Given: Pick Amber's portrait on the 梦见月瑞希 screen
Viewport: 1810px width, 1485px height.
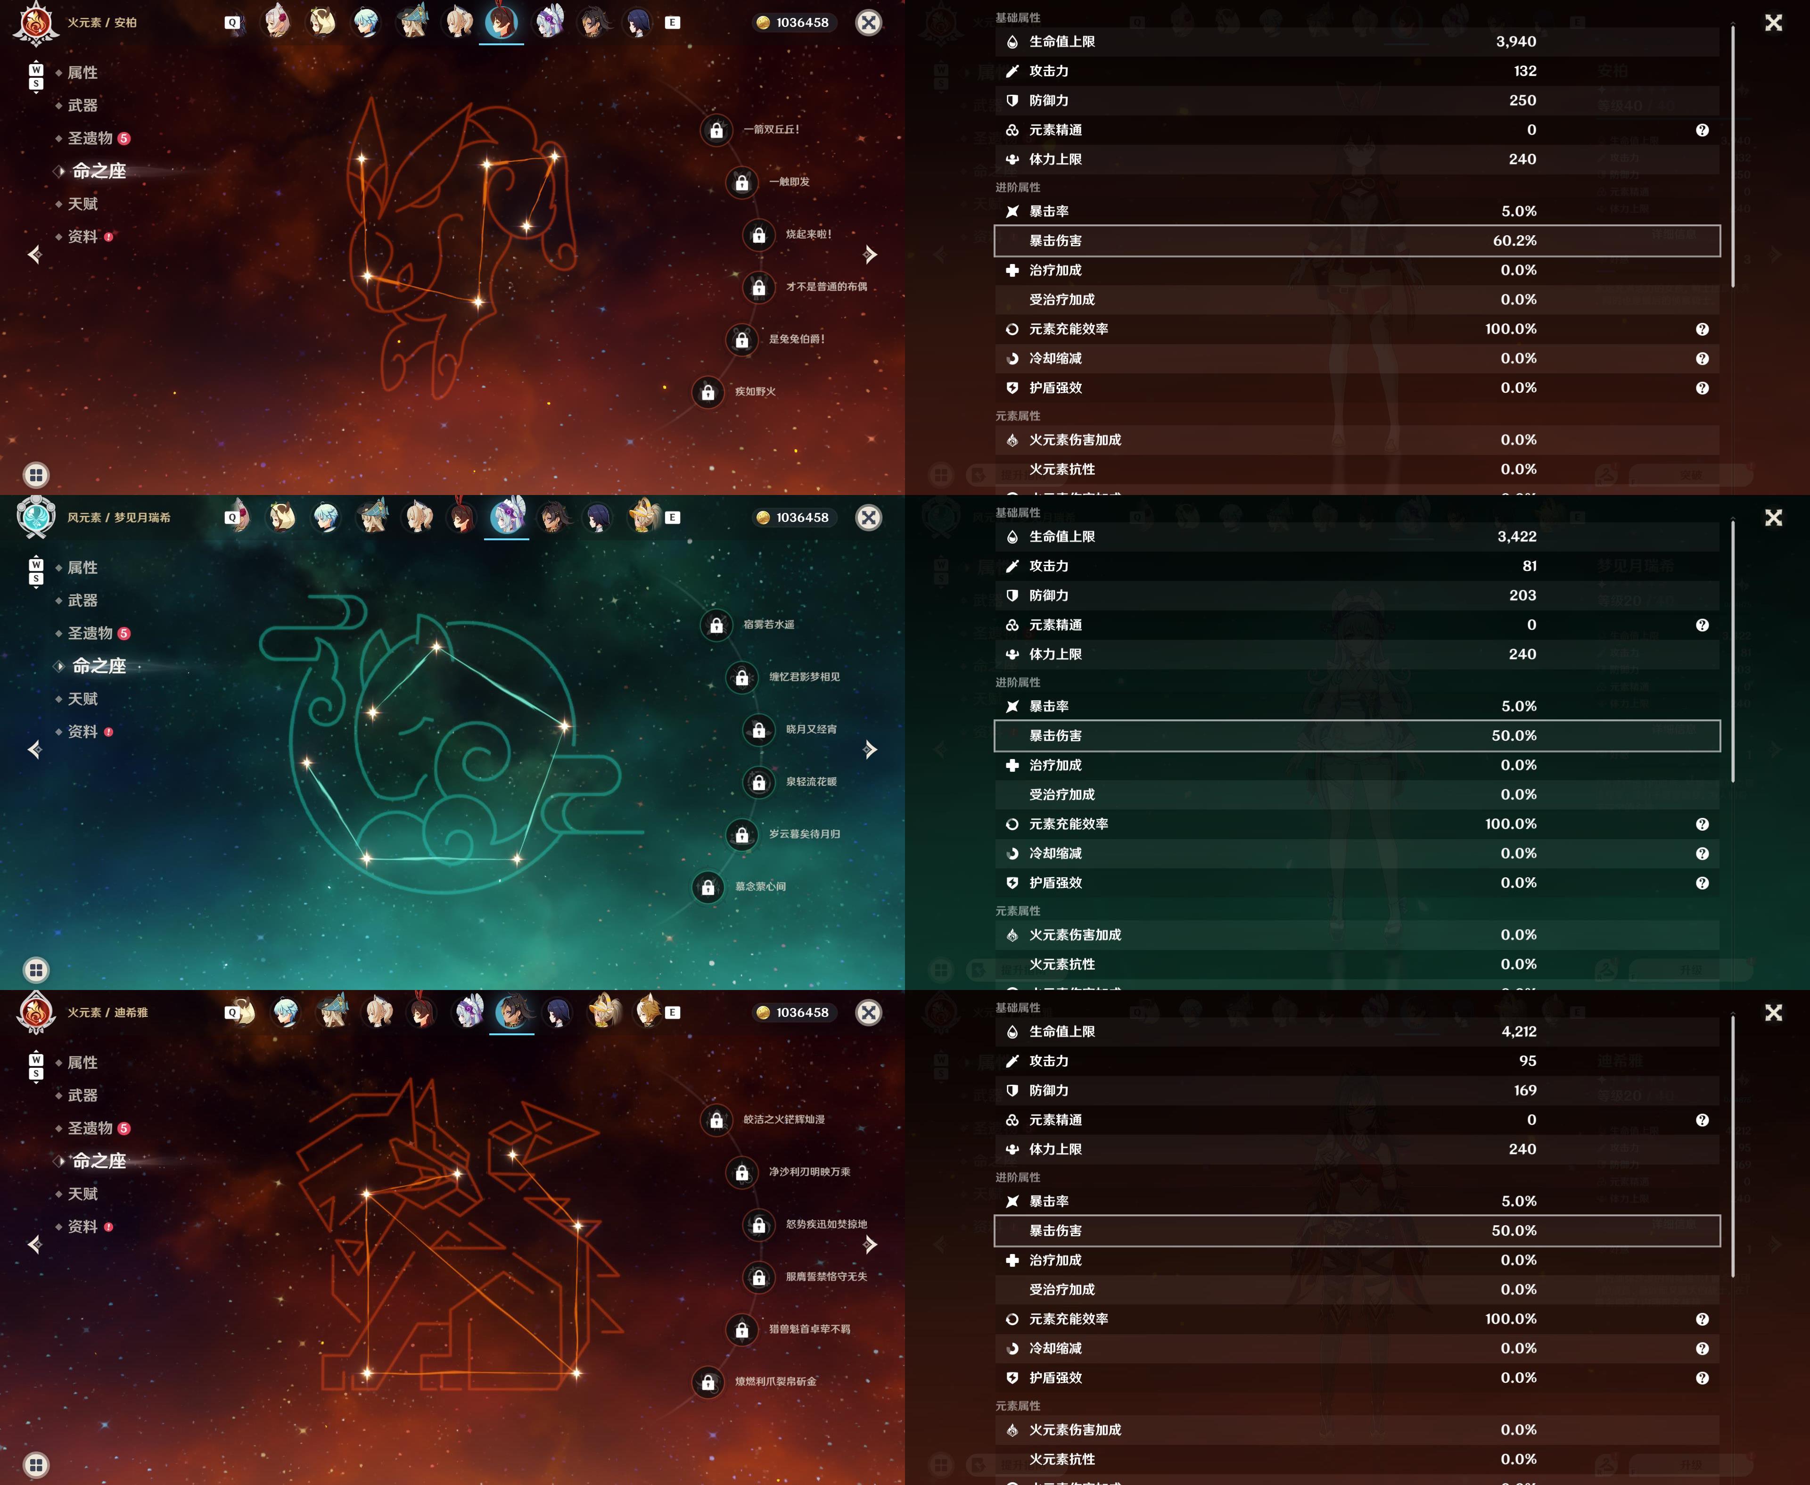Looking at the screenshot, I should [x=462, y=517].
